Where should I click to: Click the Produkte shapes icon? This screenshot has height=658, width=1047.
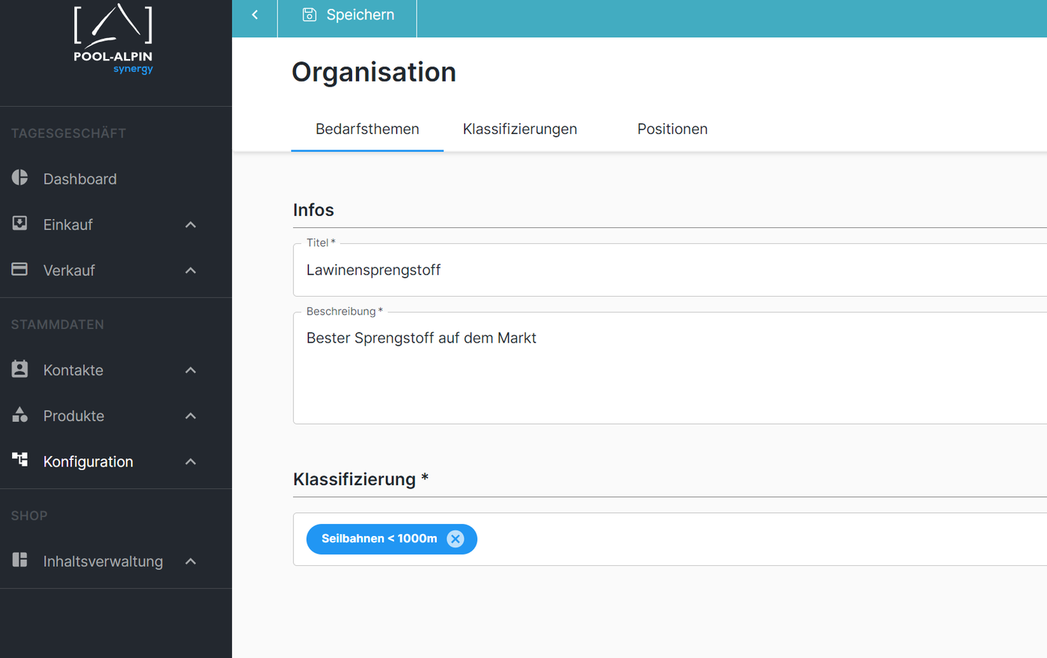click(x=20, y=415)
